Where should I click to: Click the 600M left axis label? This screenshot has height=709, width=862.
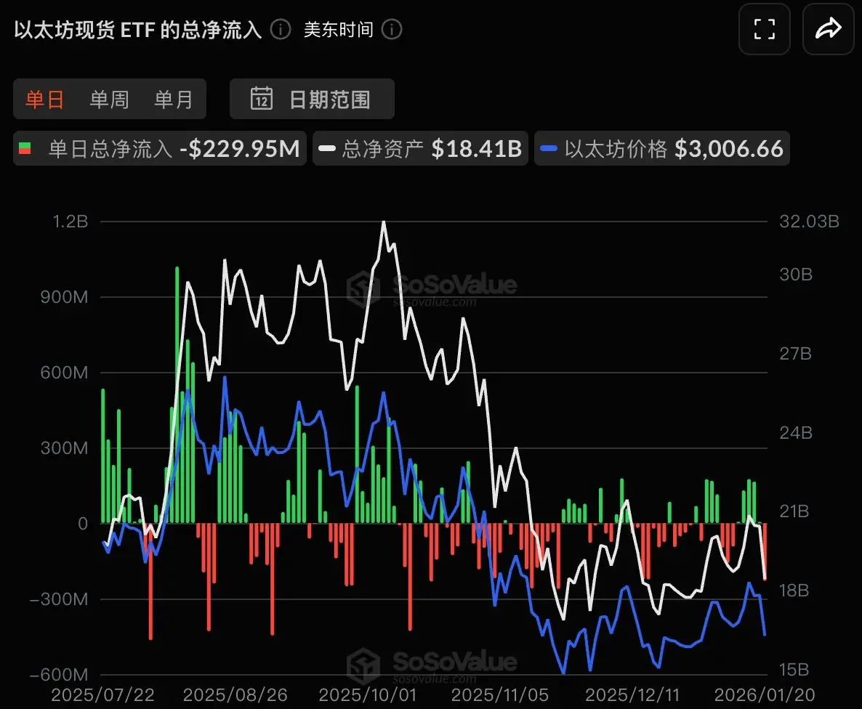click(x=64, y=373)
